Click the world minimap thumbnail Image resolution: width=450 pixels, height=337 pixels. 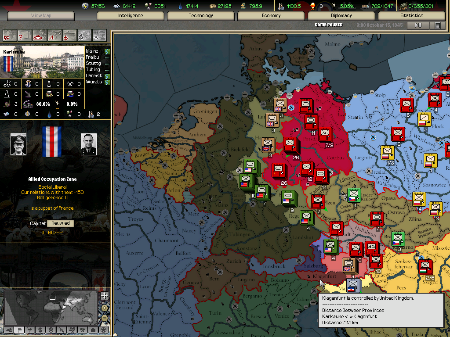click(x=51, y=307)
